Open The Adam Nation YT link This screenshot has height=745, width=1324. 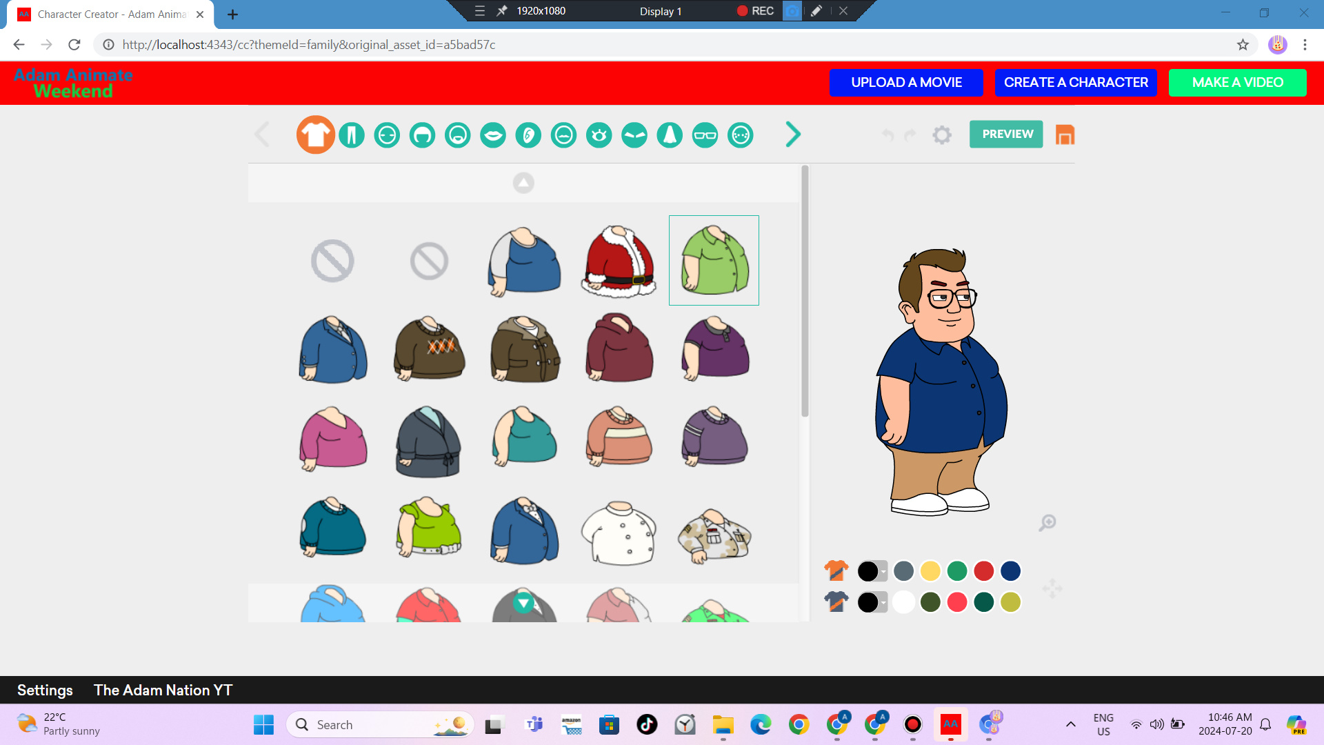[163, 691]
